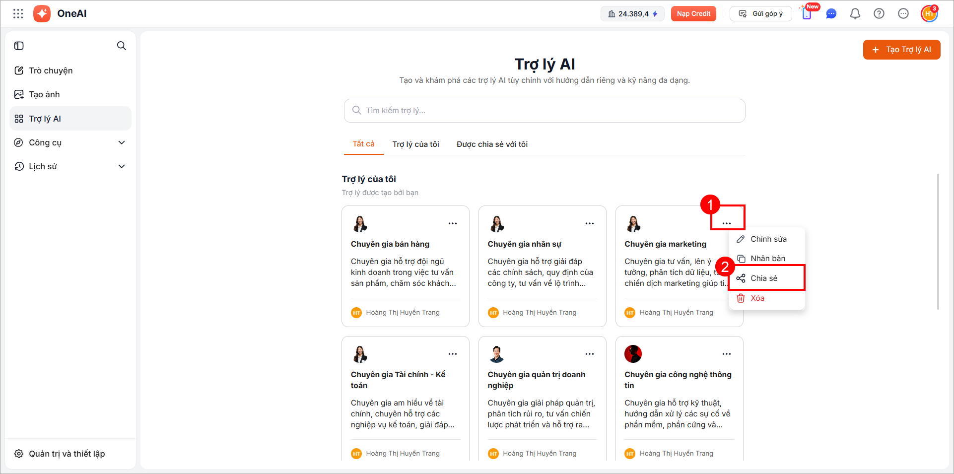This screenshot has height=474, width=954.
Task: Click the Chuyên gia công nghệ thông tin description
Action: click(678, 414)
